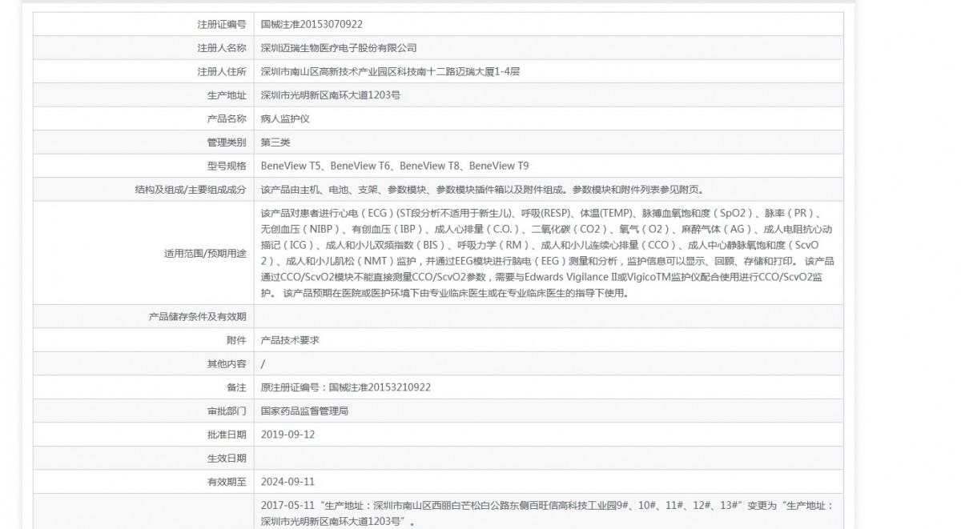The width and height of the screenshot is (961, 529).
Task: Click the 生效日期 label
Action: click(227, 458)
